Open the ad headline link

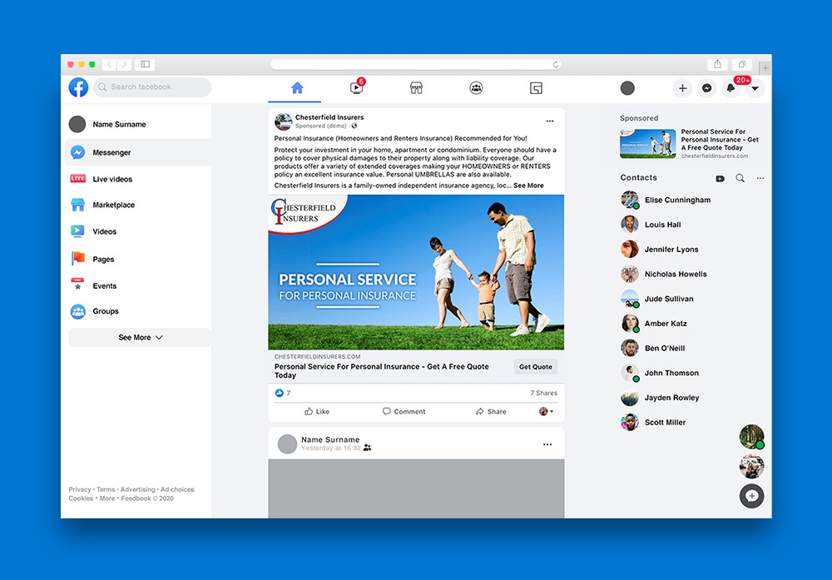(x=382, y=371)
